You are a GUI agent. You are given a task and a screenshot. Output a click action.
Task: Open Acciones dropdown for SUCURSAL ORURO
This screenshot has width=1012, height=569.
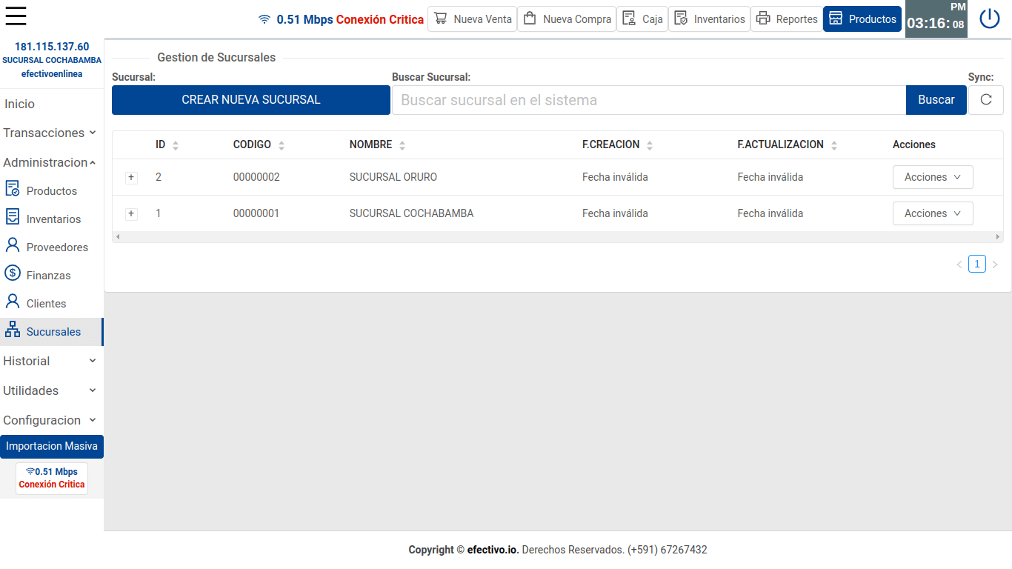pos(933,177)
